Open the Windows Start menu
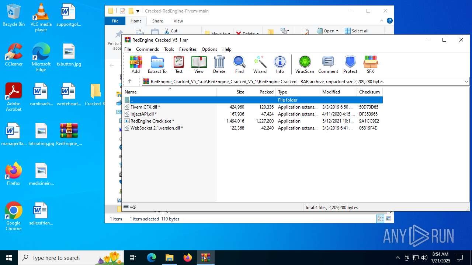The width and height of the screenshot is (472, 265). (9, 258)
